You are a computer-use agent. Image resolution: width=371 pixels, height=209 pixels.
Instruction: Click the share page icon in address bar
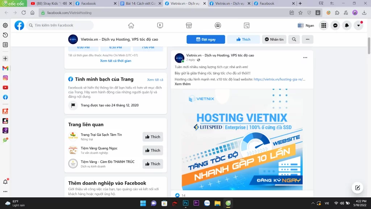click(x=292, y=13)
